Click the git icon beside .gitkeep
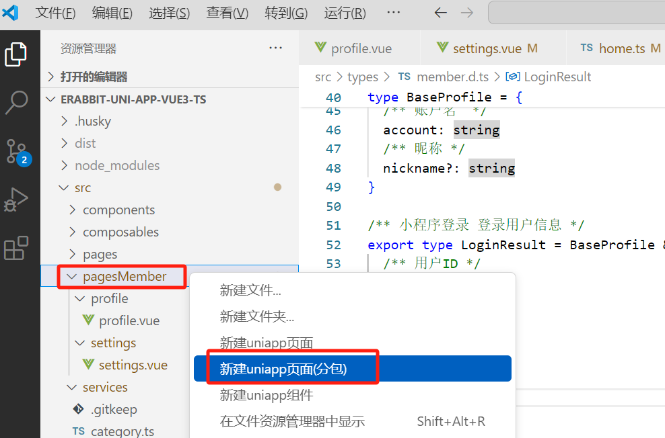The width and height of the screenshot is (665, 438). tap(79, 409)
